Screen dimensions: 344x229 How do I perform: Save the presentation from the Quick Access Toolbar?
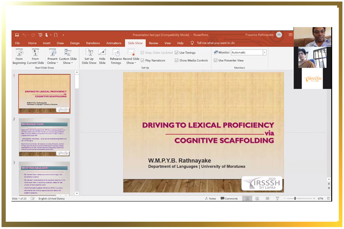coord(17,35)
